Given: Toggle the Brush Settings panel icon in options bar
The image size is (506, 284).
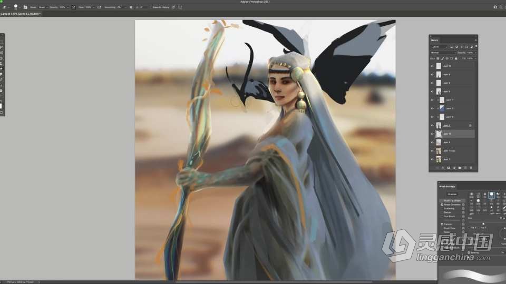Looking at the screenshot, I should (25, 7).
